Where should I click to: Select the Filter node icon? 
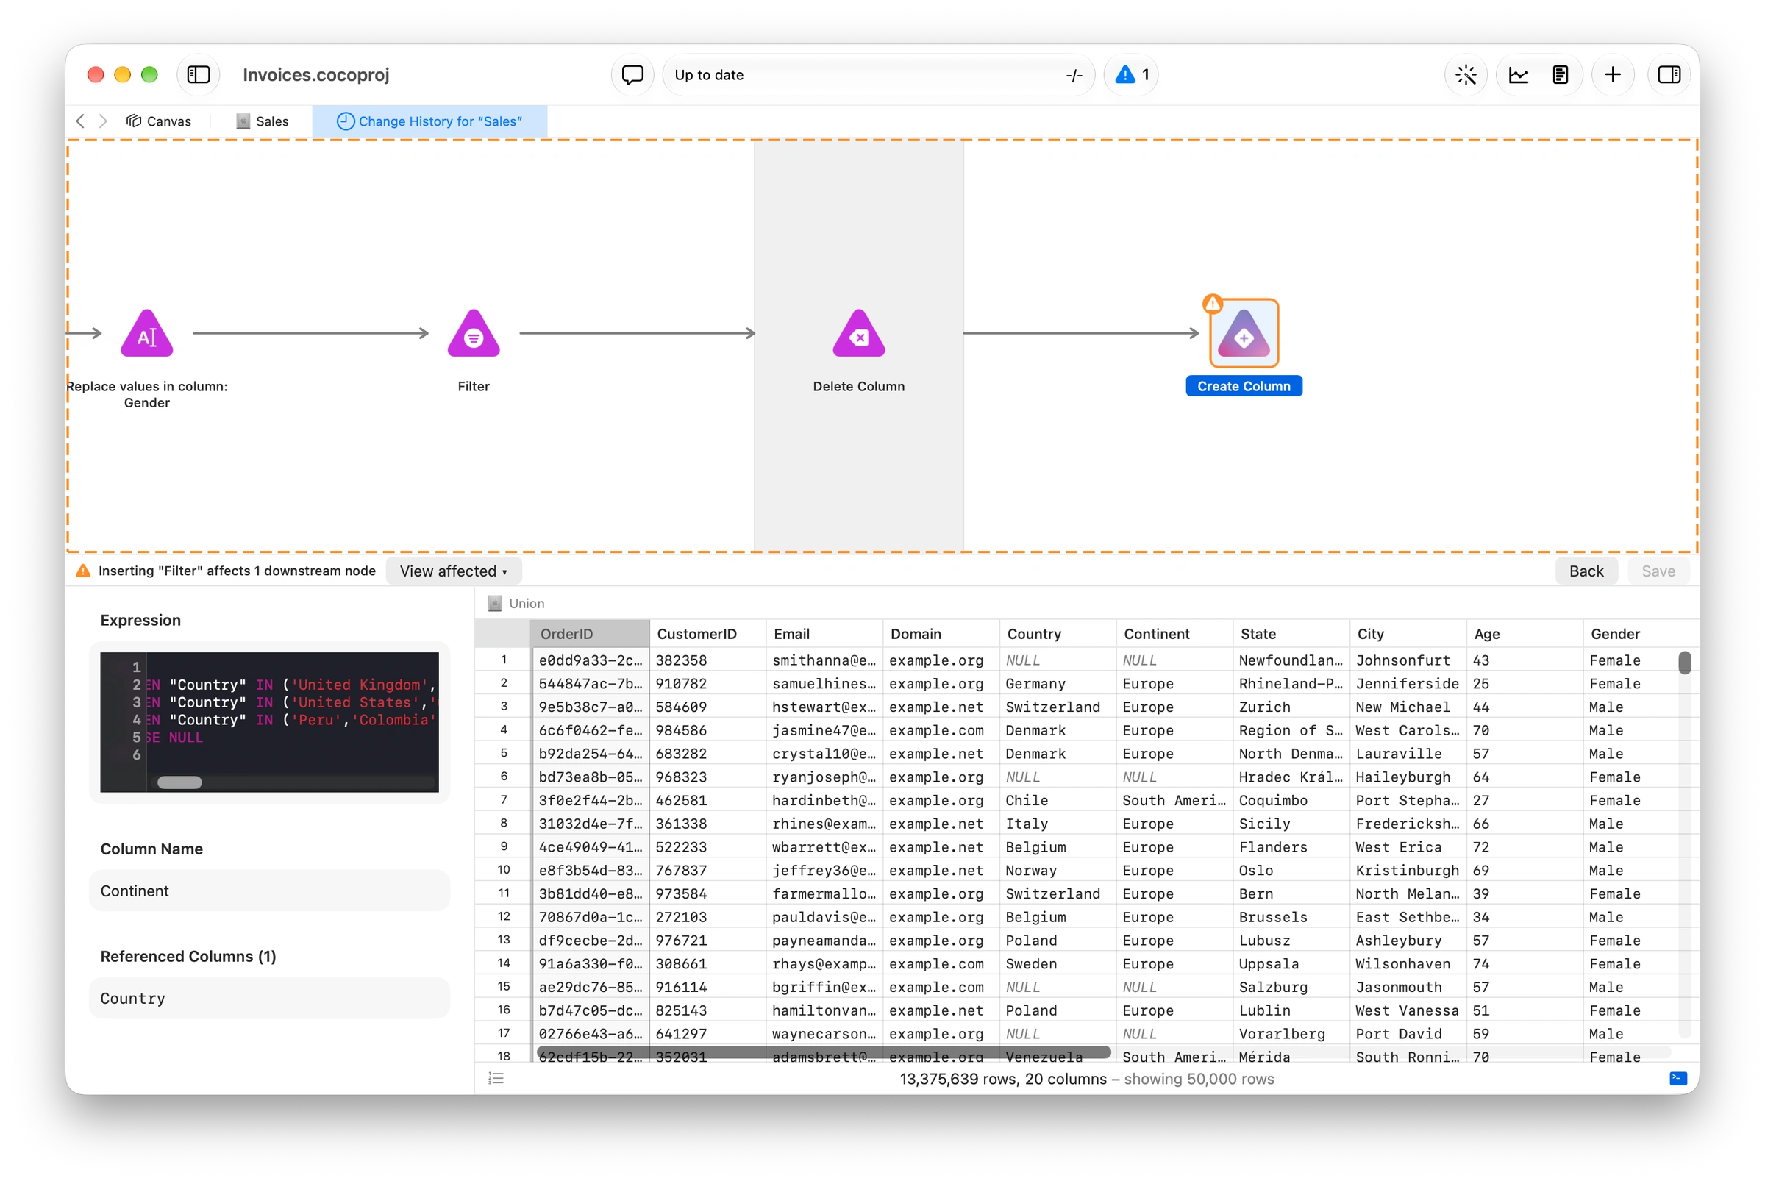pos(473,333)
